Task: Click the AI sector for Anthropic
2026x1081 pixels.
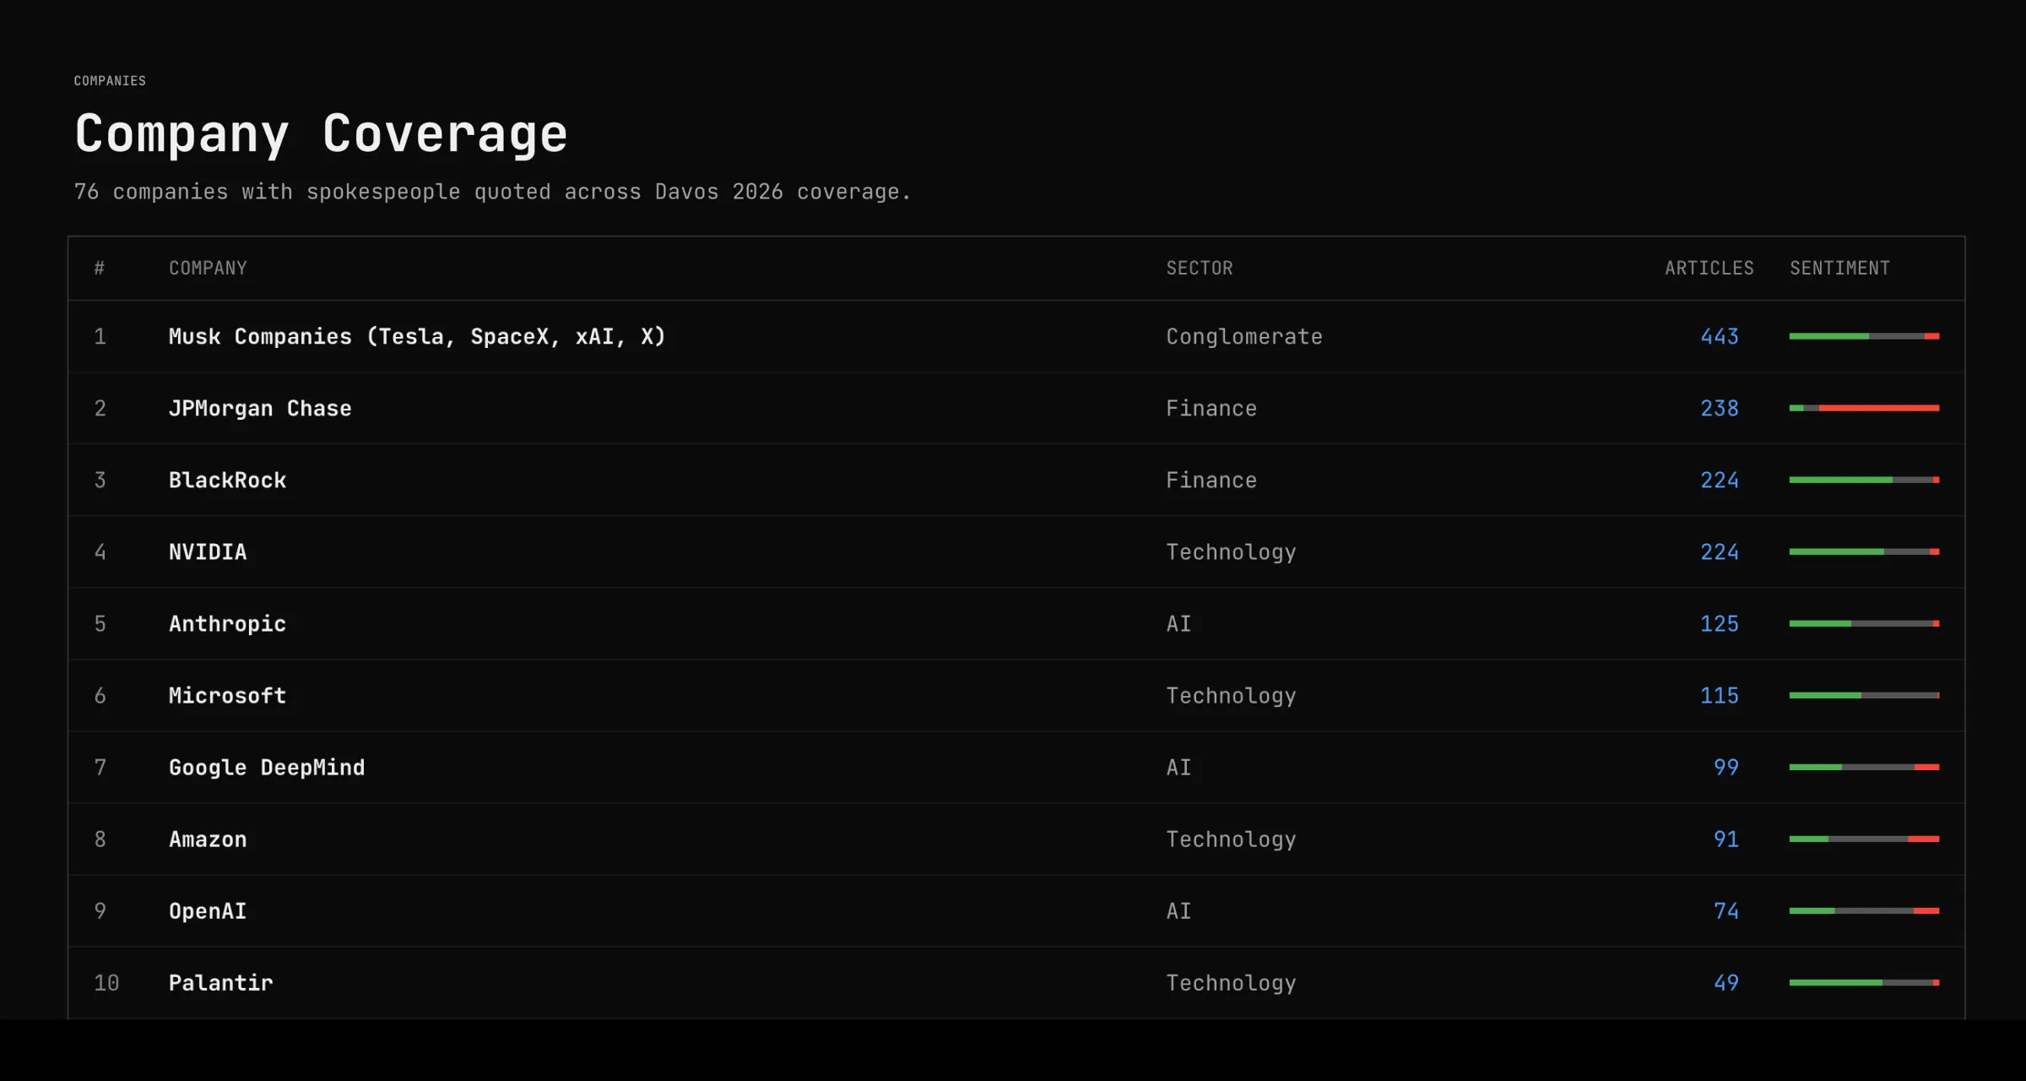Action: (1178, 624)
